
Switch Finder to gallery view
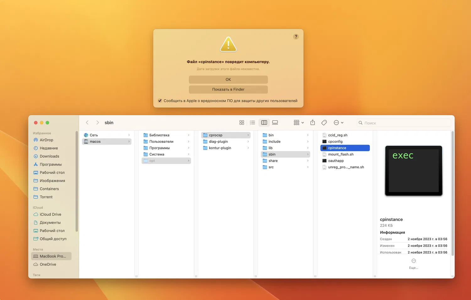click(x=275, y=123)
